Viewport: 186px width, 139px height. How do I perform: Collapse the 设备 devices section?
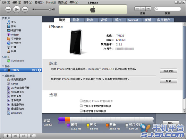pos(3,66)
